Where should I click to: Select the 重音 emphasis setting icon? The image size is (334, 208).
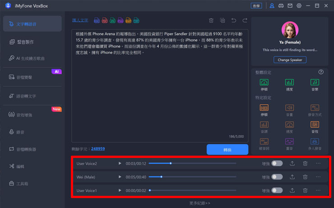(289, 144)
